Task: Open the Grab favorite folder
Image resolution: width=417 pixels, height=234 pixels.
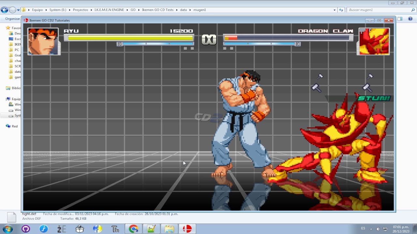Action: point(15,55)
